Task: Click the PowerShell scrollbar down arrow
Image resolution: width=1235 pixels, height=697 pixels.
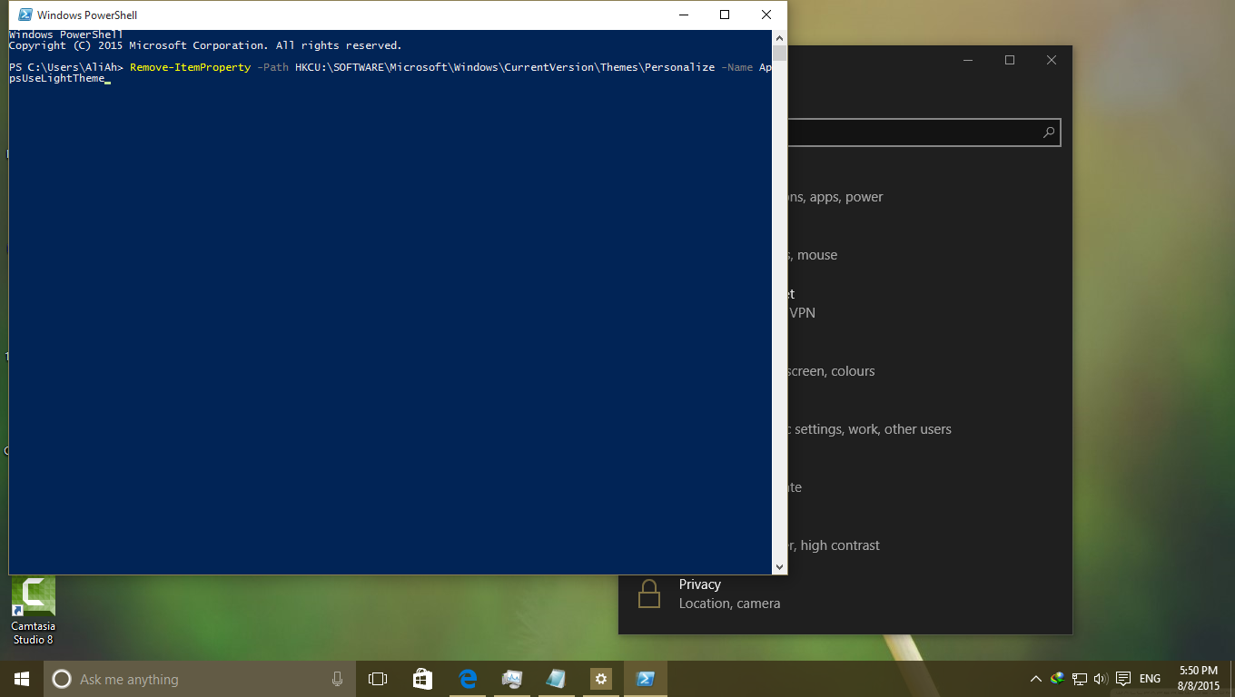Action: tap(780, 565)
